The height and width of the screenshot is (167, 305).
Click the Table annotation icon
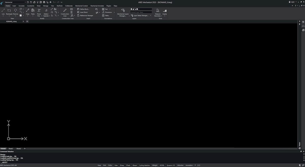pos(103,16)
